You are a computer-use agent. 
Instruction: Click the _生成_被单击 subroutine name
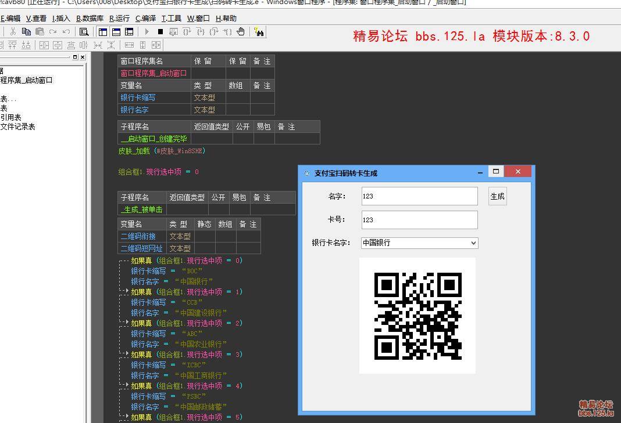(142, 209)
